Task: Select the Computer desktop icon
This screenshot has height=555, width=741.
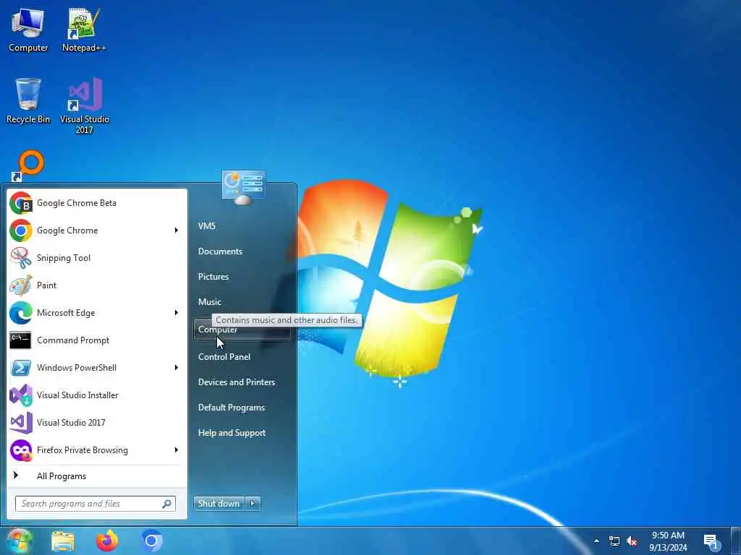Action: click(28, 30)
